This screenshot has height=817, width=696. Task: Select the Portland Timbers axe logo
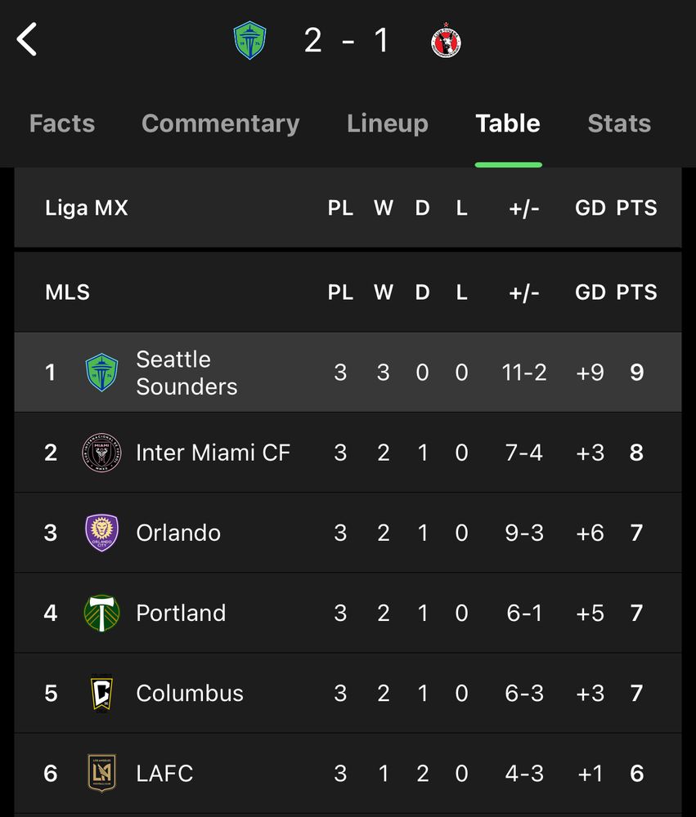coord(101,613)
